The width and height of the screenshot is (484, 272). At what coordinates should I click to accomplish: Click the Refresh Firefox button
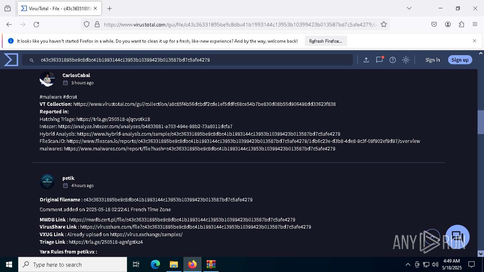point(326,41)
